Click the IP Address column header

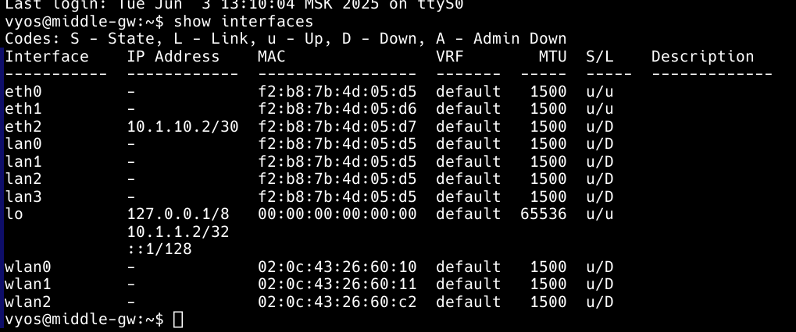pos(173,56)
